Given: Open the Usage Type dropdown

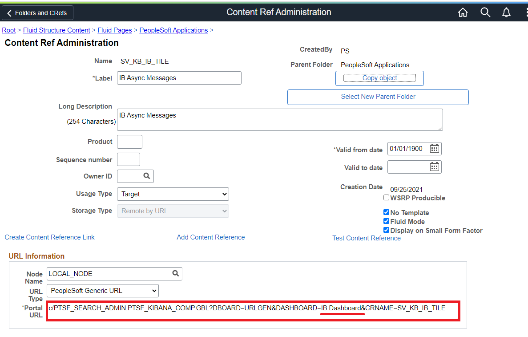Looking at the screenshot, I should point(173,194).
